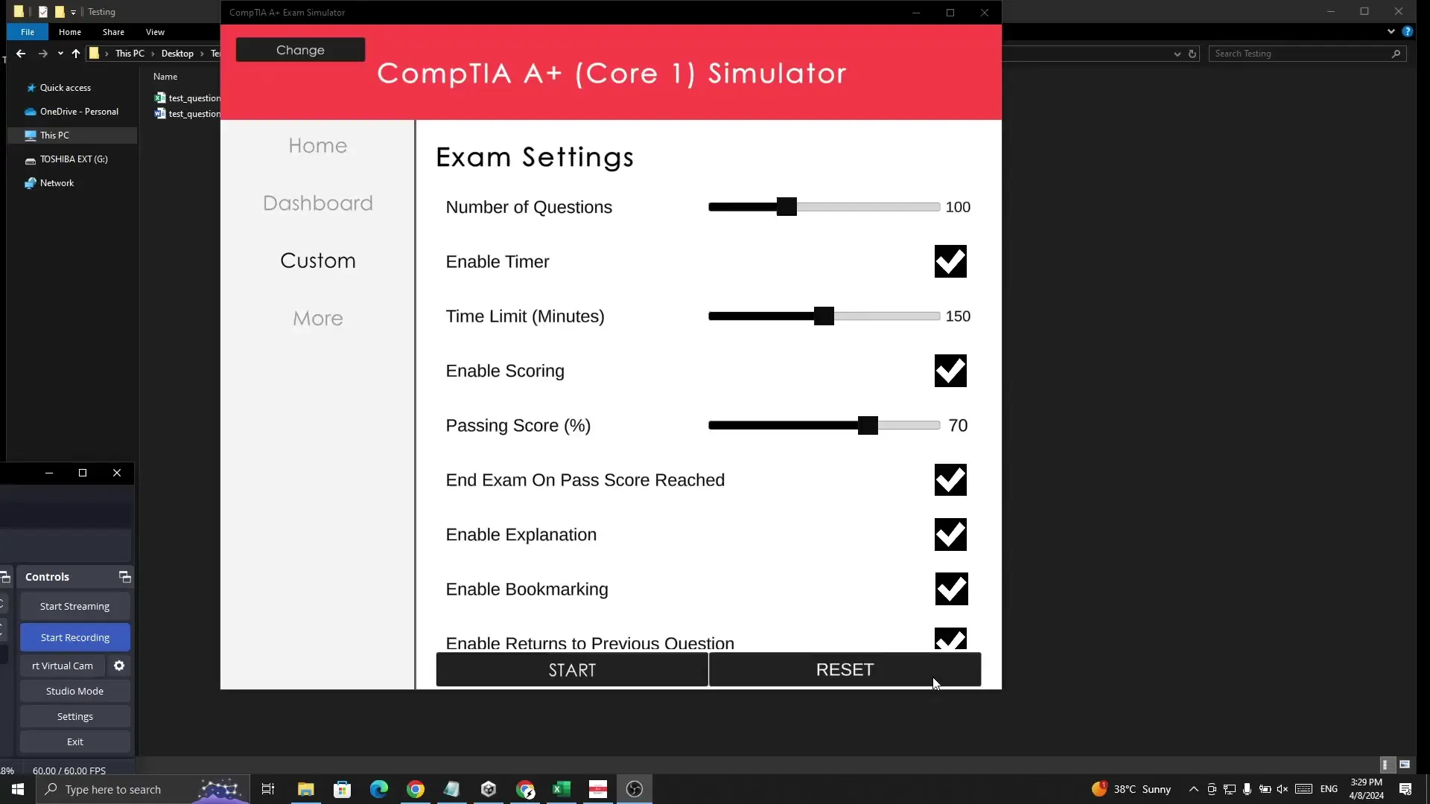Launch Microsoft Edge from taskbar

(x=379, y=789)
